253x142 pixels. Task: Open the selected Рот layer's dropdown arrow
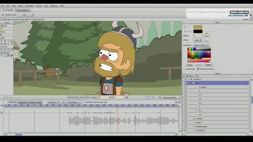[247, 83]
